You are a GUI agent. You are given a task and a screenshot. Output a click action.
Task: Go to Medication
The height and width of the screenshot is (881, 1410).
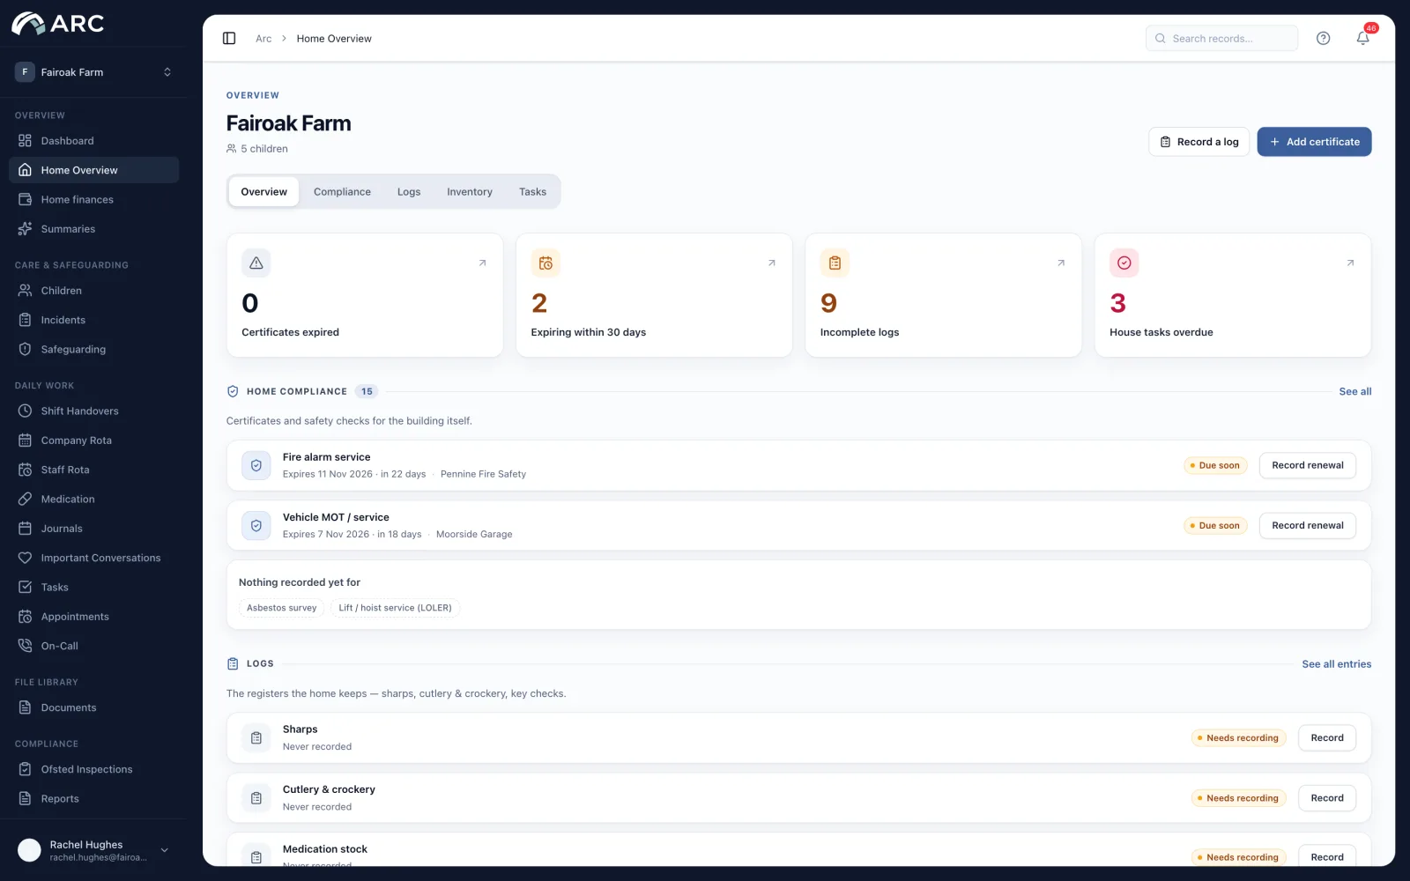[x=93, y=500]
